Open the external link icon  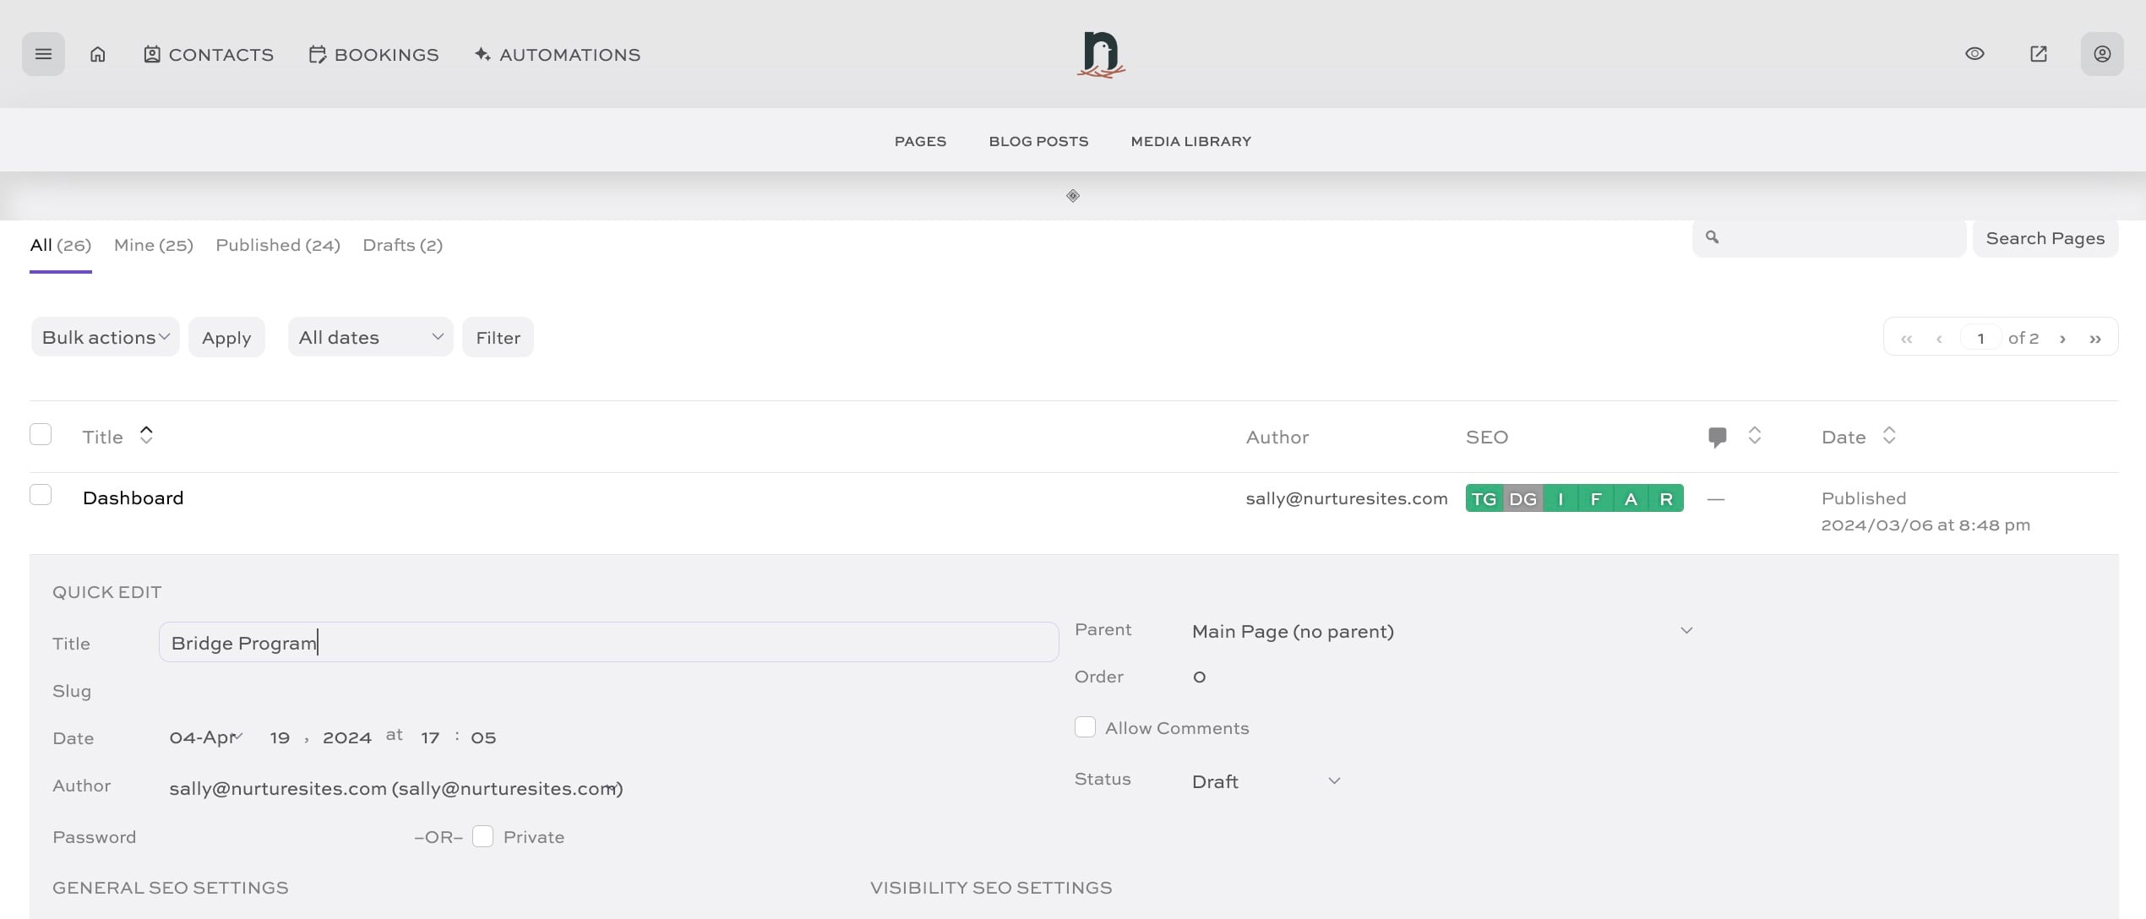coord(2039,54)
